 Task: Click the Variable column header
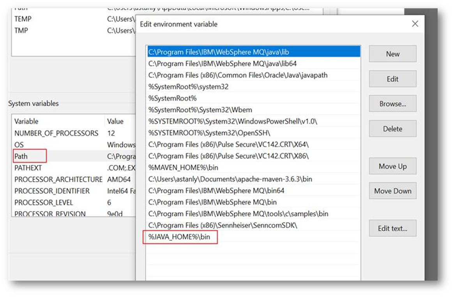click(26, 121)
